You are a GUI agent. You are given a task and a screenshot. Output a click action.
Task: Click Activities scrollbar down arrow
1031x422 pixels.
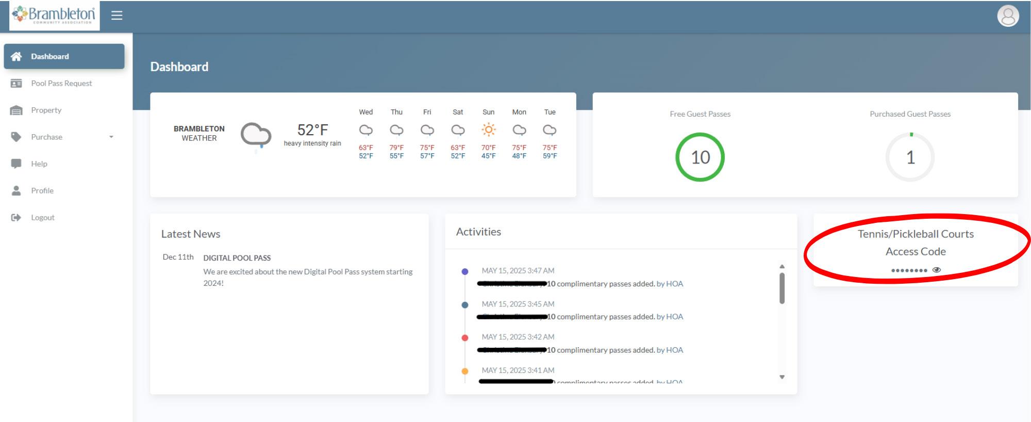pos(782,377)
